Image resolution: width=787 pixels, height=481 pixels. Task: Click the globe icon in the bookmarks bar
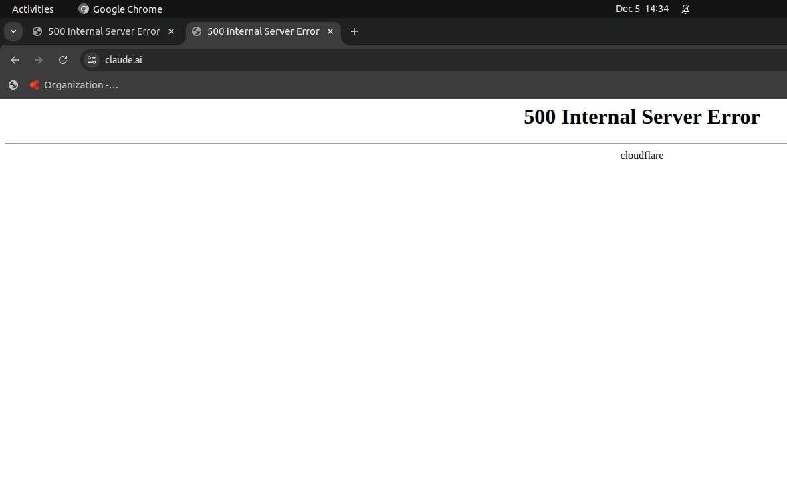[x=13, y=85]
